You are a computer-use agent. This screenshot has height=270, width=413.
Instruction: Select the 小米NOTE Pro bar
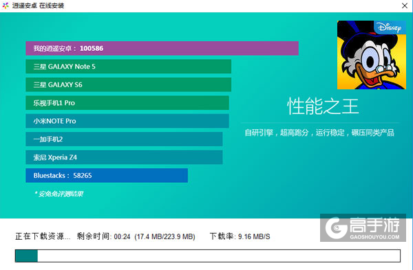127,121
